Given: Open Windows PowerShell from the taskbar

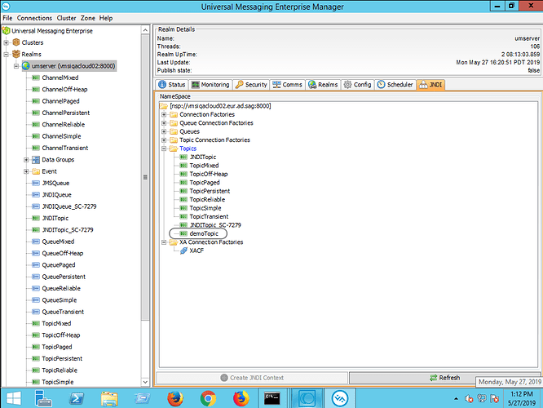Looking at the screenshot, I should (x=77, y=398).
